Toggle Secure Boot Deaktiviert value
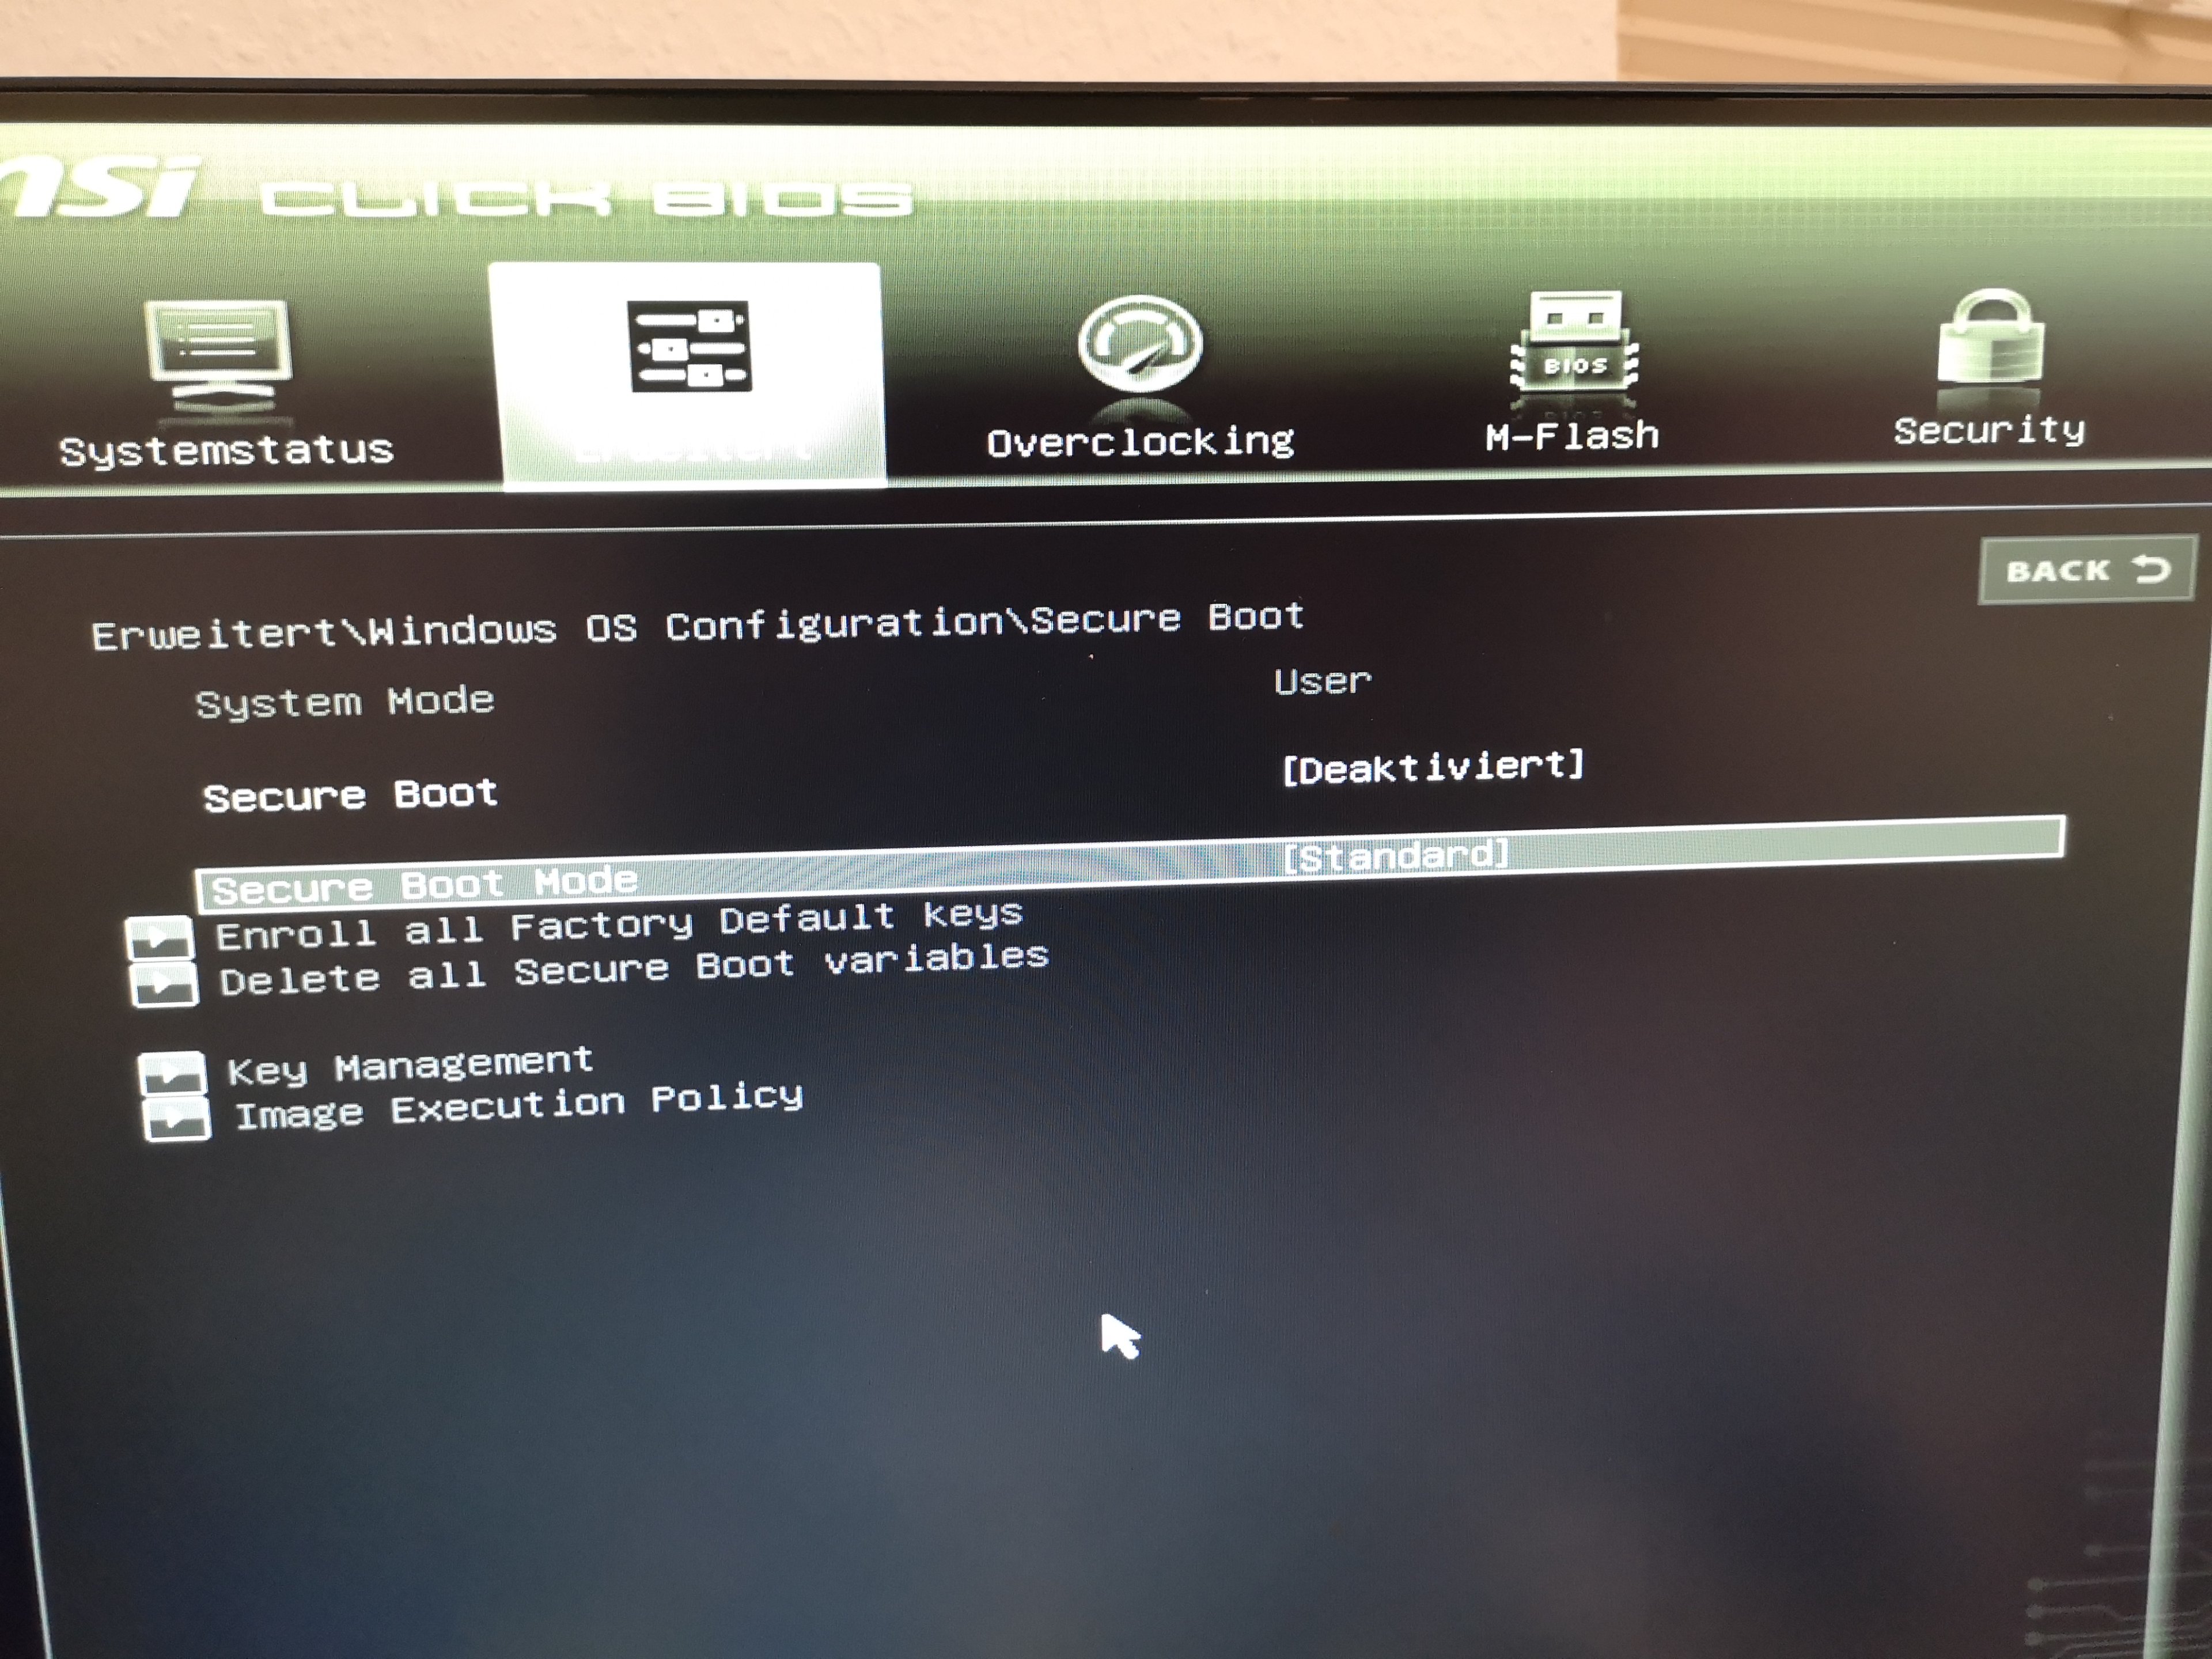The height and width of the screenshot is (1659, 2212). point(1433,767)
